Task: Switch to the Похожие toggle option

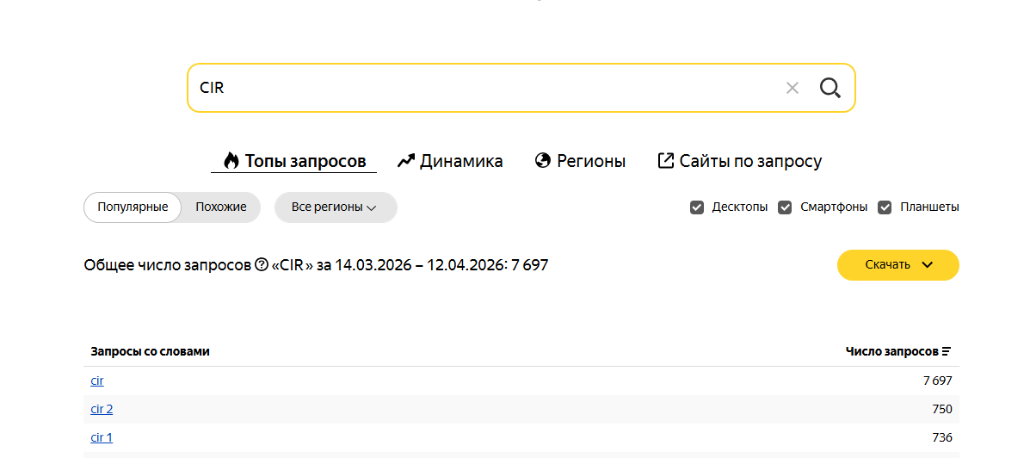Action: click(220, 207)
